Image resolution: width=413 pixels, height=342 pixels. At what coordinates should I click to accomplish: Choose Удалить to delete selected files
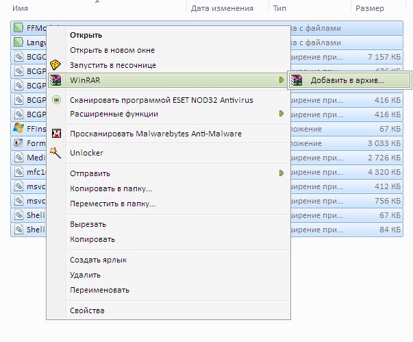pyautogui.click(x=85, y=275)
